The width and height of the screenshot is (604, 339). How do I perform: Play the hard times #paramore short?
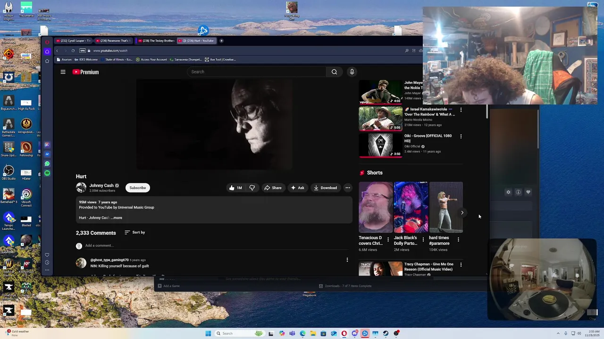(x=446, y=207)
